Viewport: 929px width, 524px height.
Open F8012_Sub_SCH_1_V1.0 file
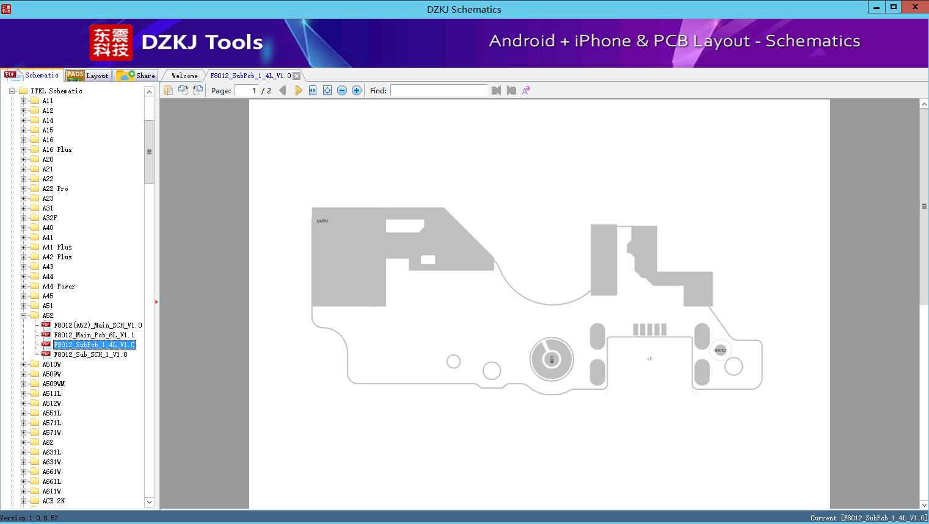90,354
